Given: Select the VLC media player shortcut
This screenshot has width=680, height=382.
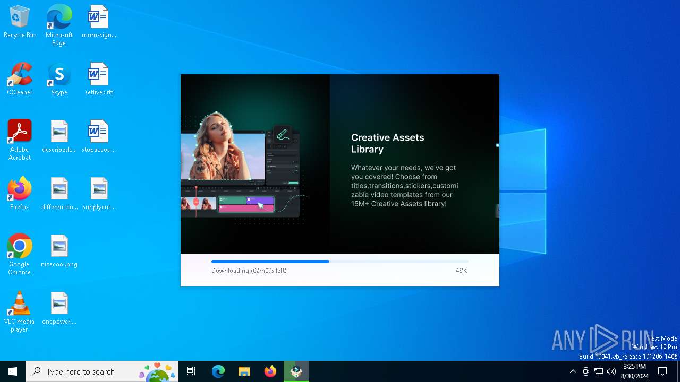Looking at the screenshot, I should 20,312.
